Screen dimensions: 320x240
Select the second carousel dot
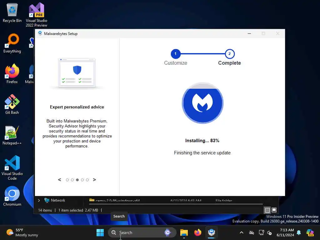(72, 180)
